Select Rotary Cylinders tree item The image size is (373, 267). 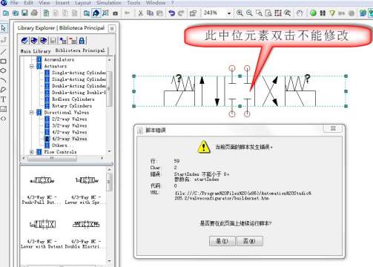pyautogui.click(x=72, y=106)
